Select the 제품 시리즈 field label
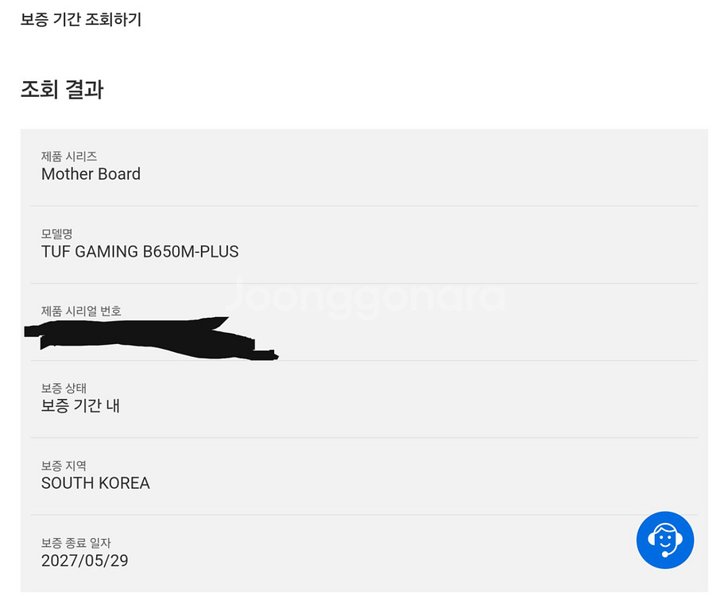This screenshot has height=596, width=728. 69,157
